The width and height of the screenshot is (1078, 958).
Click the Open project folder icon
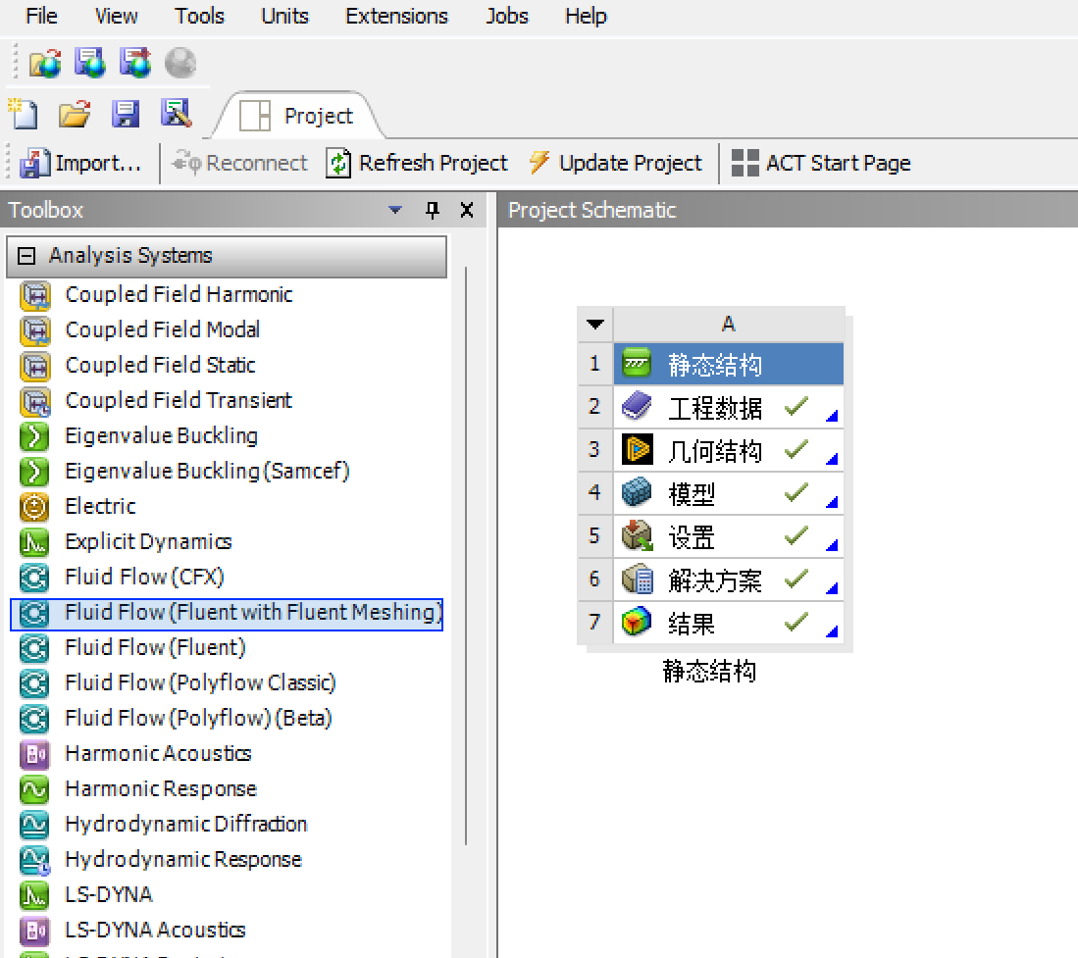[x=75, y=114]
